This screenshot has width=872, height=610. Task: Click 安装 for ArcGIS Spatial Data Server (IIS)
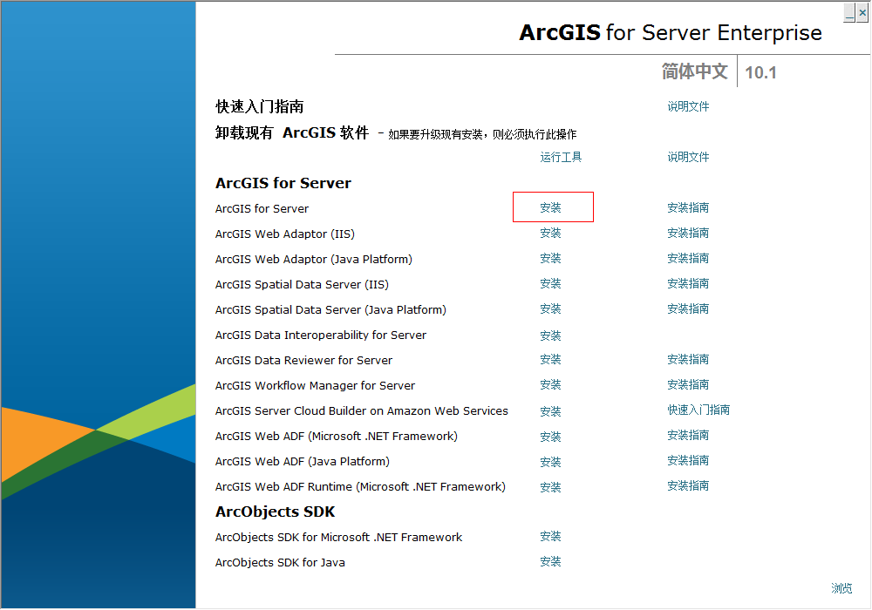point(550,284)
